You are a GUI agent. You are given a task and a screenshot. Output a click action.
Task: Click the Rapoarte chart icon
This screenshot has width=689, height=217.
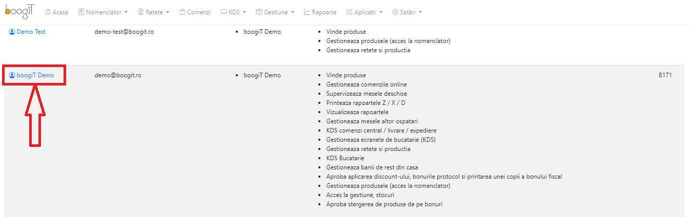(x=307, y=12)
